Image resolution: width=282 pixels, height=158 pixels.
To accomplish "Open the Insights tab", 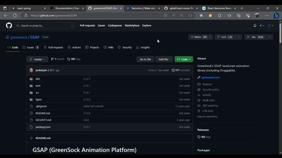I will 143,47.
